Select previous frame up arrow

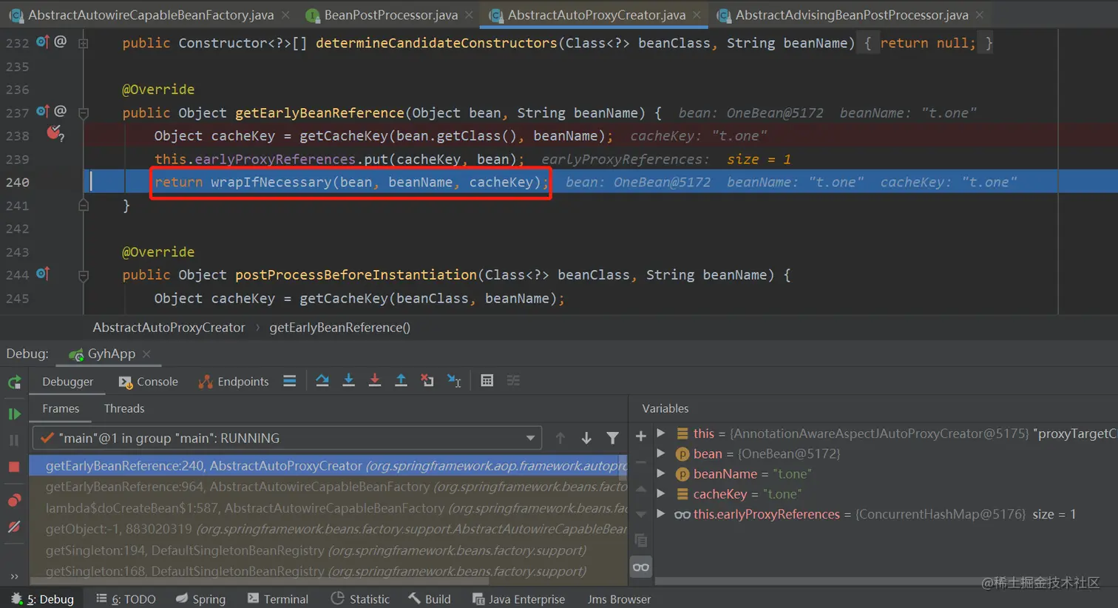coord(560,438)
